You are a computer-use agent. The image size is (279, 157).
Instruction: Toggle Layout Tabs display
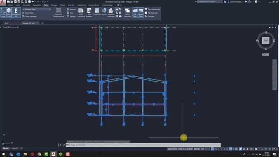tap(141, 13)
